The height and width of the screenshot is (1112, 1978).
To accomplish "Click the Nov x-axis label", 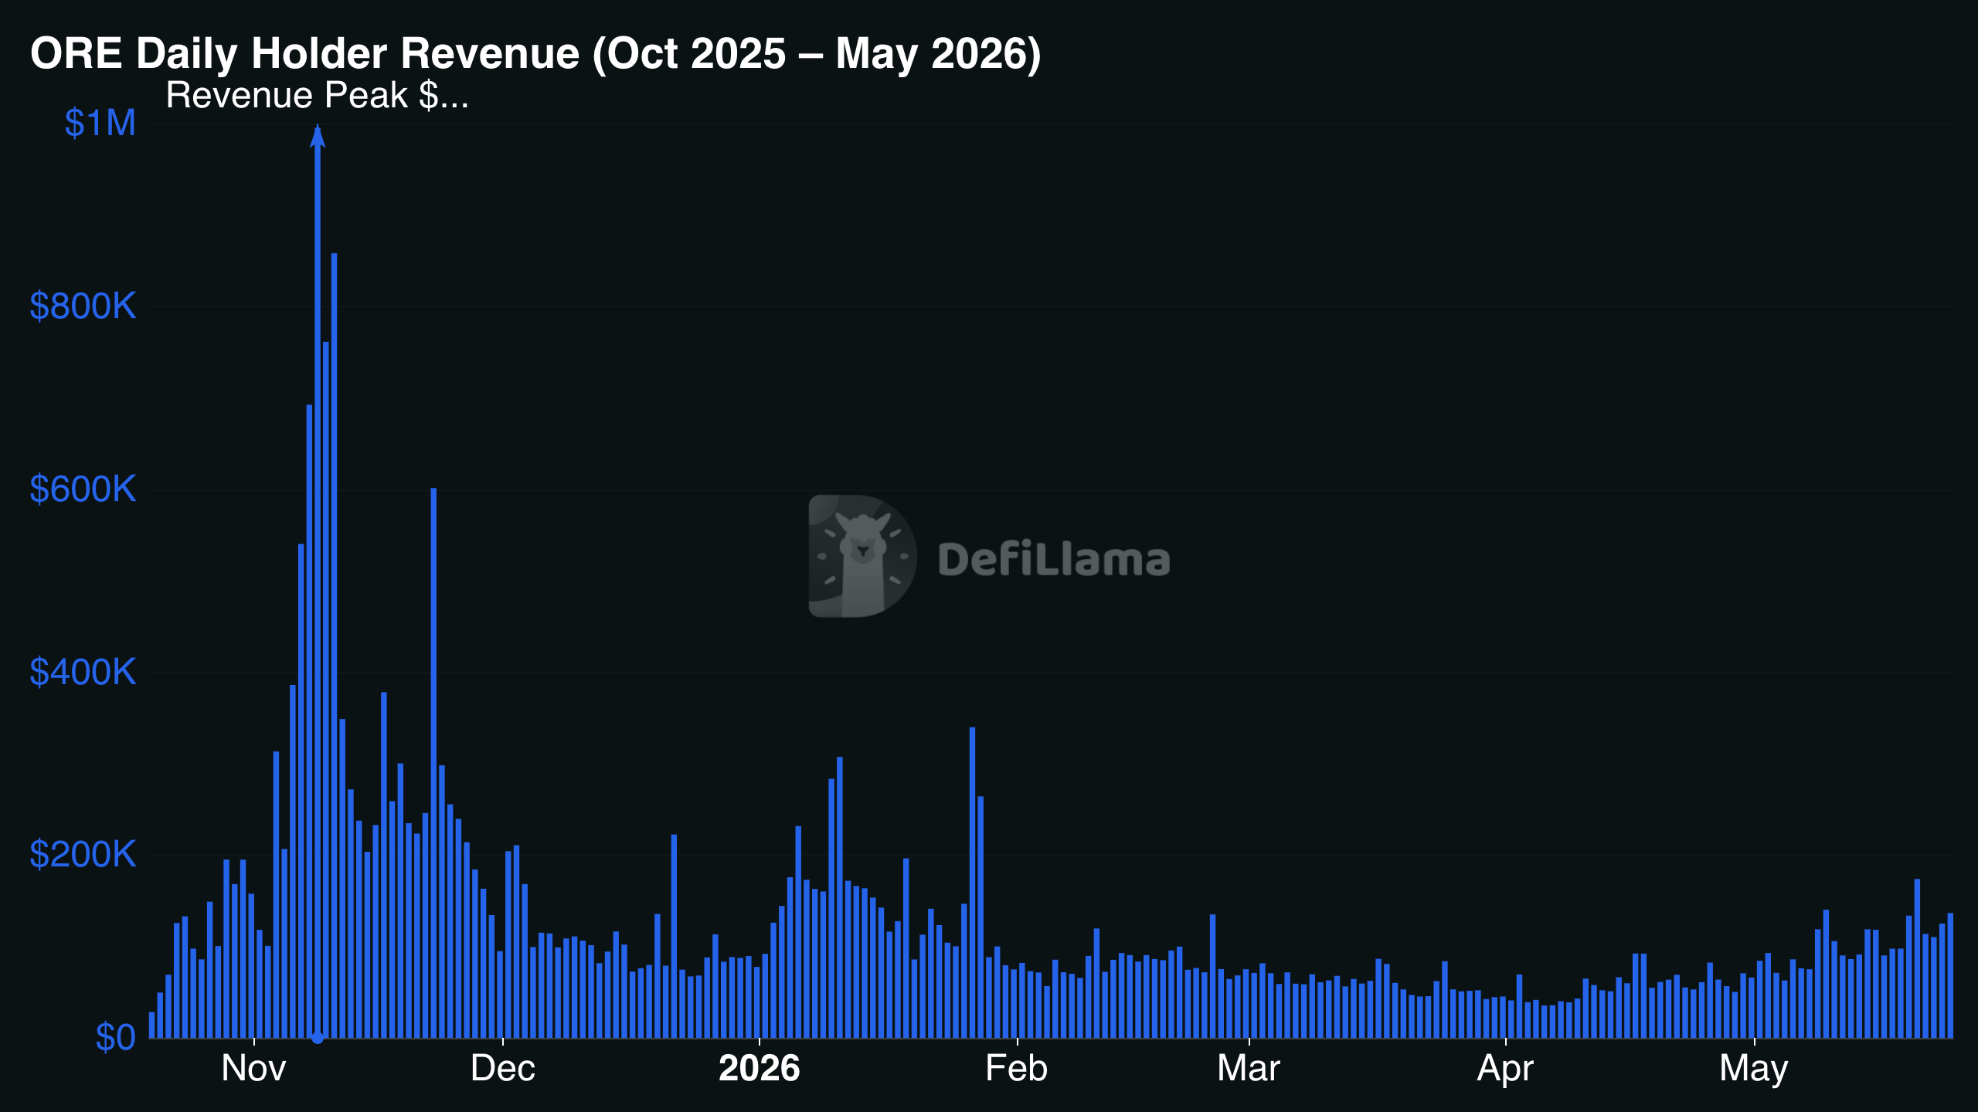I will [253, 1069].
